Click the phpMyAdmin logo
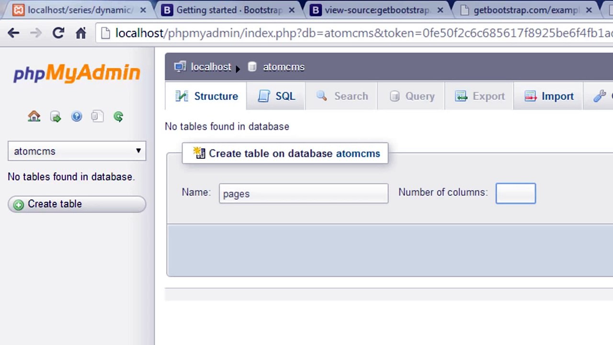The image size is (613, 345). [77, 73]
